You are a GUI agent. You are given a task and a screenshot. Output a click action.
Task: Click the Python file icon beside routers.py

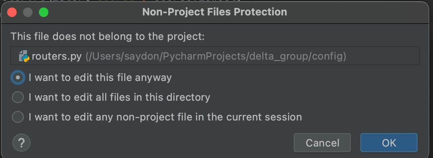[24, 56]
